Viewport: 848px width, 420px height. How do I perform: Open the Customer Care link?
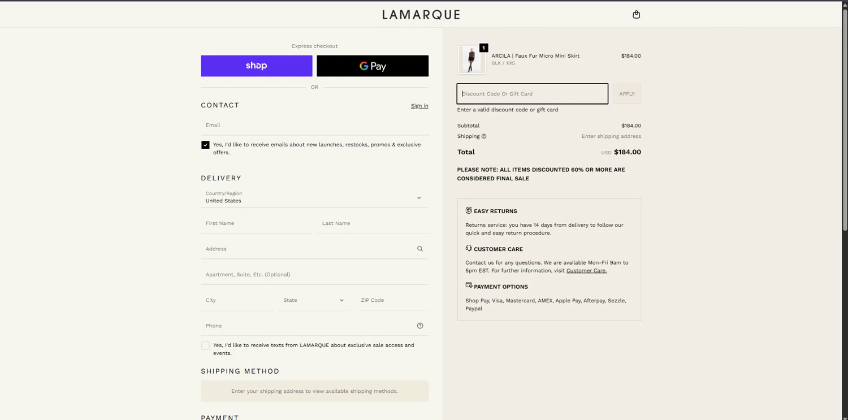(586, 271)
